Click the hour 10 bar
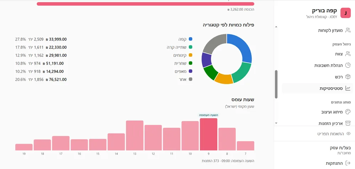The image size is (355, 169). (190, 136)
